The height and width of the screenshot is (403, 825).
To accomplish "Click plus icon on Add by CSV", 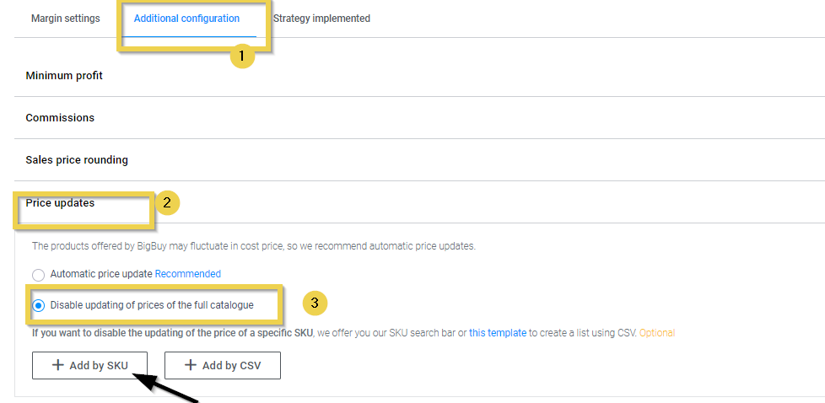I will click(x=191, y=365).
